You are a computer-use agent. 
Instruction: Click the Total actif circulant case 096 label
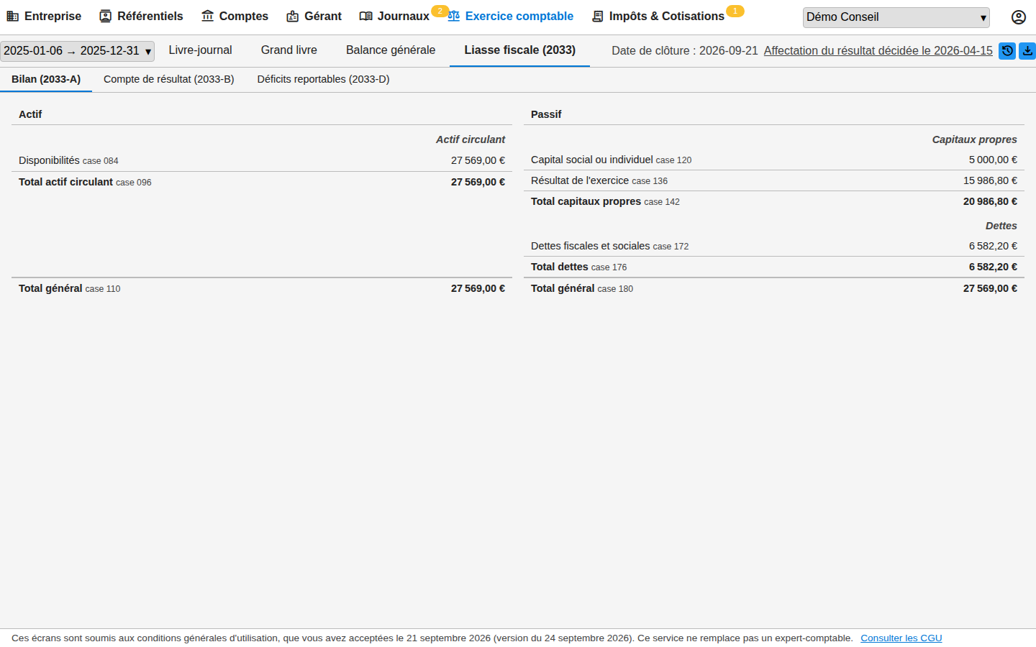coord(85,182)
